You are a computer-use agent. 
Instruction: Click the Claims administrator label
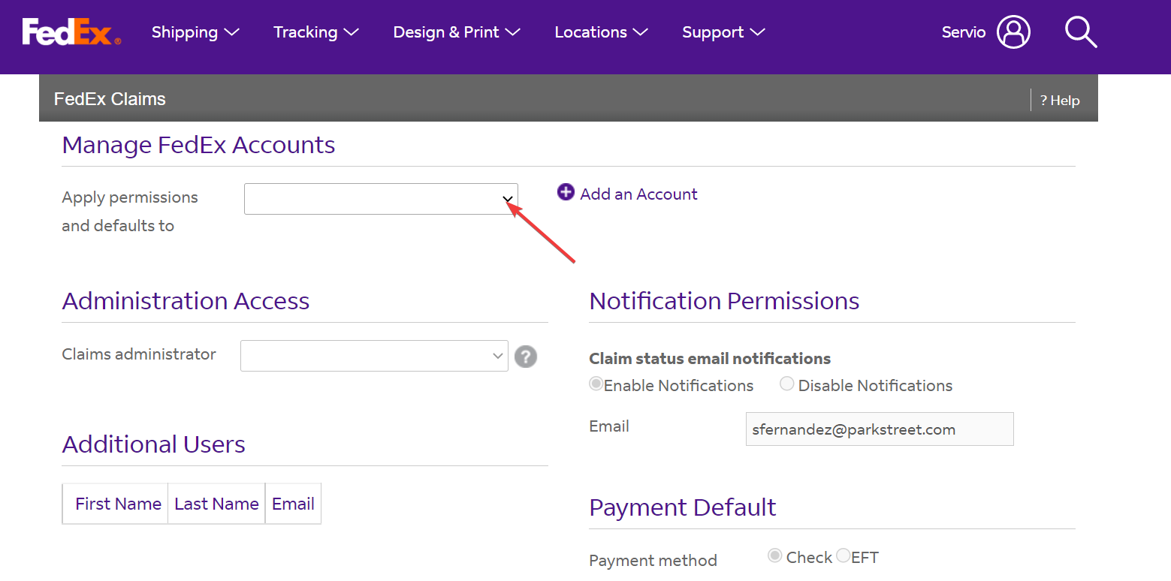[x=139, y=354]
